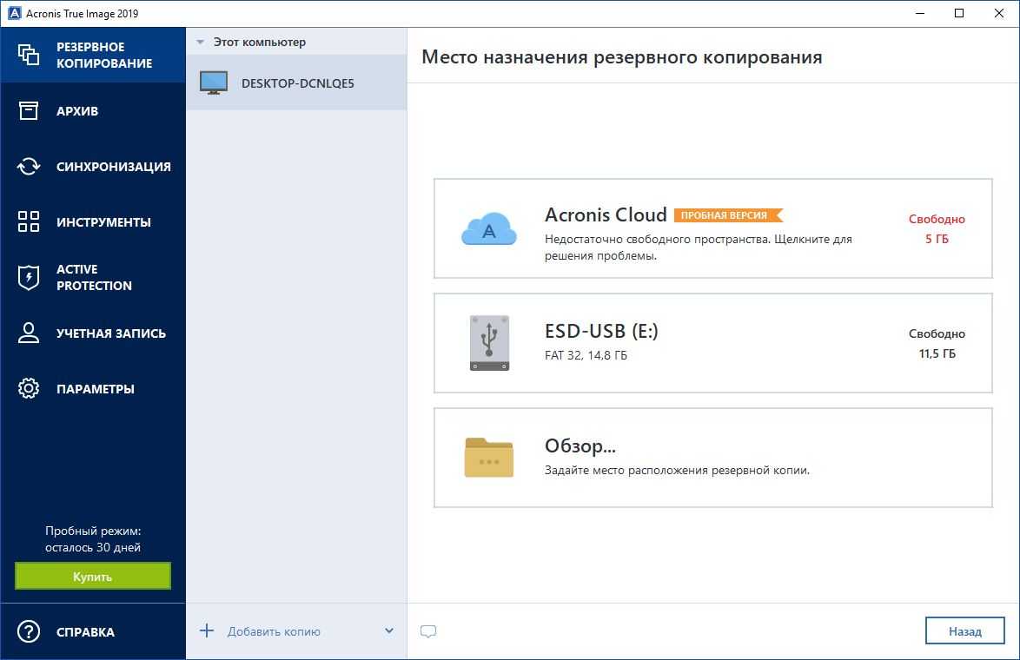Viewport: 1020px width, 660px height.
Task: Click the Browse folder icon
Action: [489, 458]
